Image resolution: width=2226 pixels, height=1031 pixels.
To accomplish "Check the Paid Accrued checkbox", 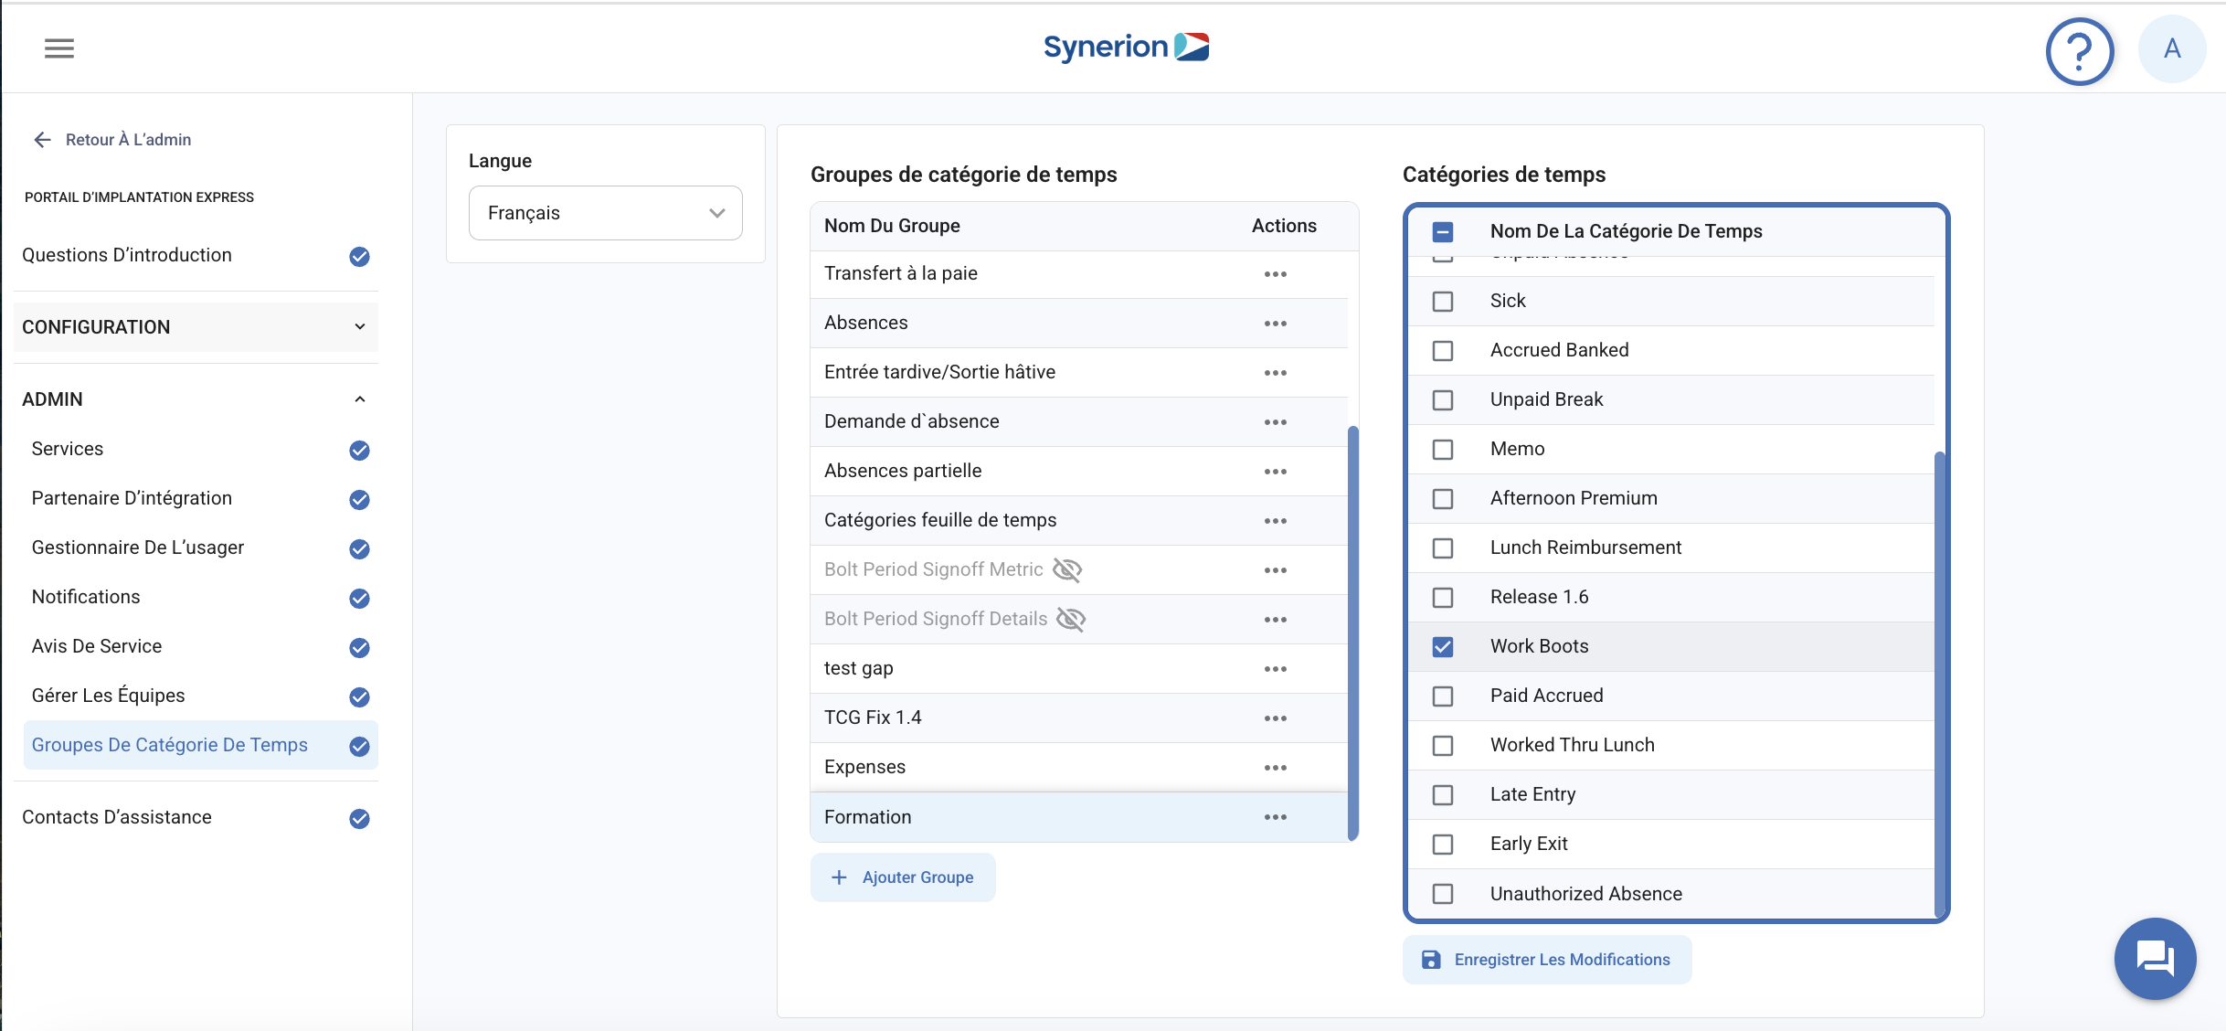I will (1443, 696).
